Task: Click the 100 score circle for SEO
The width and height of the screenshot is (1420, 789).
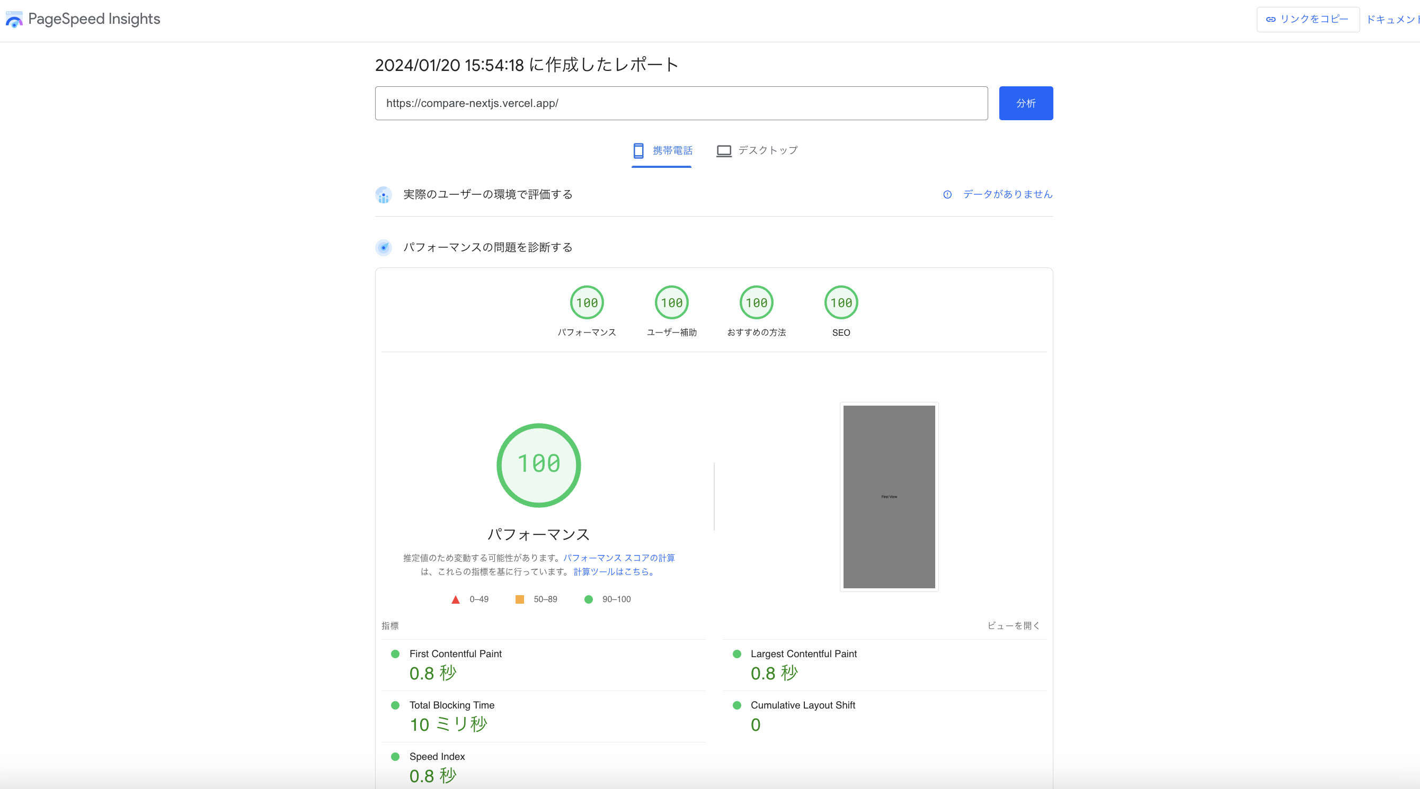Action: 841,302
